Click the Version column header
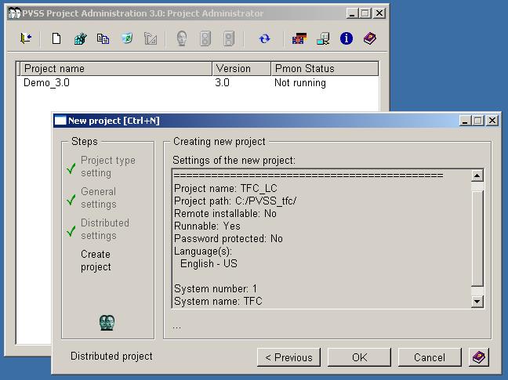This screenshot has height=380, width=508. (241, 69)
